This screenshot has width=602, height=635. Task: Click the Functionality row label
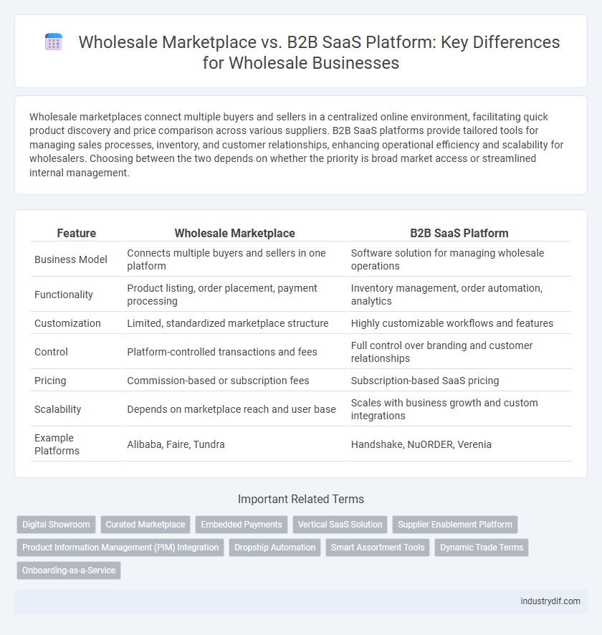(64, 295)
